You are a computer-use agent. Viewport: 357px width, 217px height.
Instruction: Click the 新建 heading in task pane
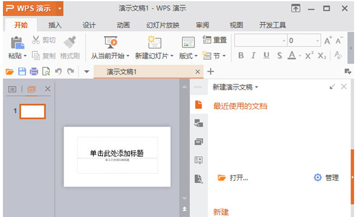(221, 212)
